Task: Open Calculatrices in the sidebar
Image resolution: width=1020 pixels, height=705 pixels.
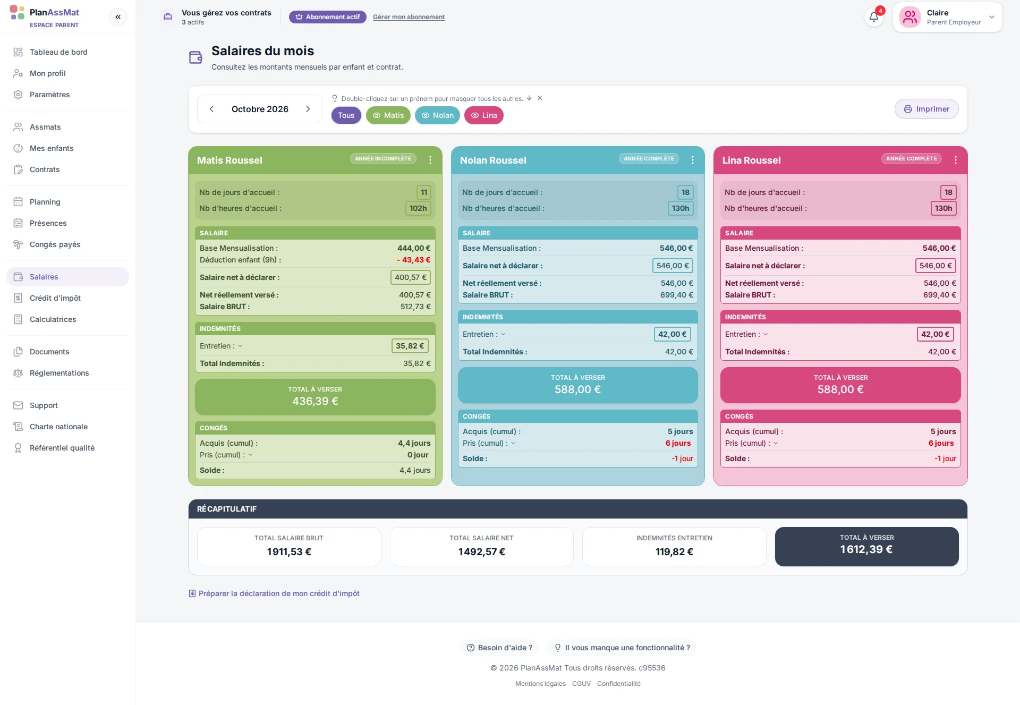Action: point(67,319)
